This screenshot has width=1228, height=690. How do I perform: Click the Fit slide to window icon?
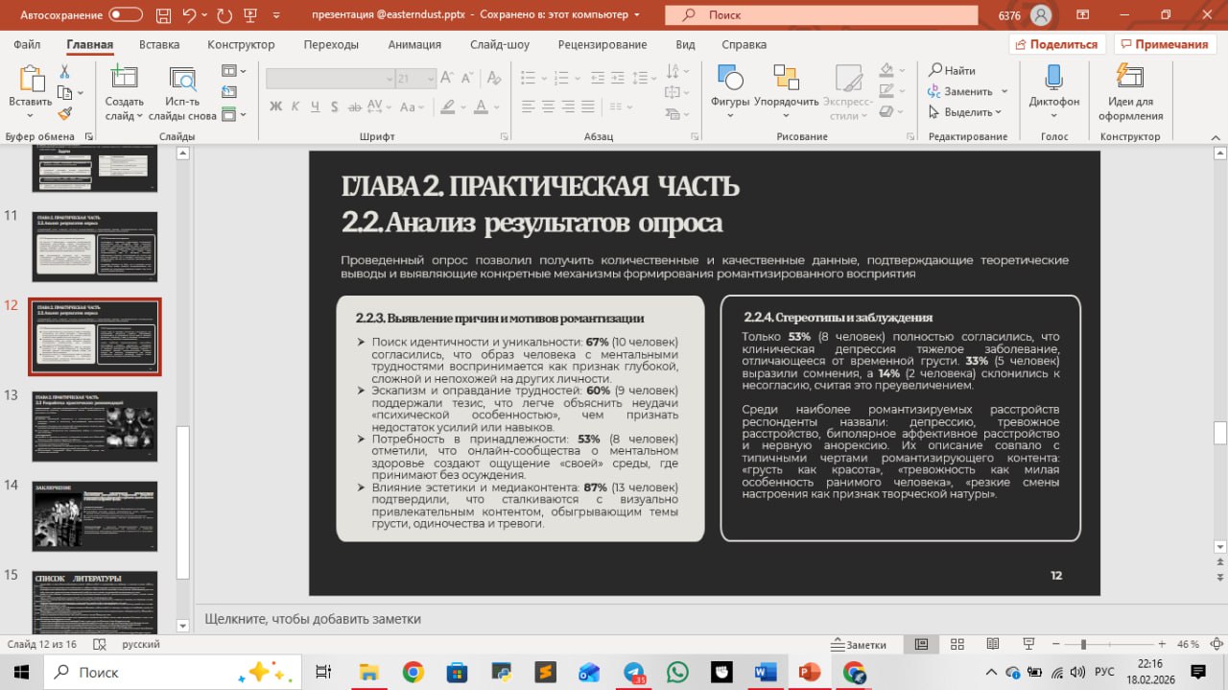click(1216, 644)
